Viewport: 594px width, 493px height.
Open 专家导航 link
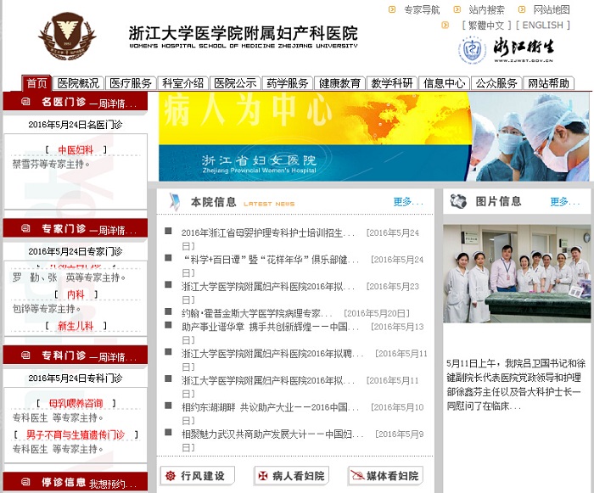[422, 9]
